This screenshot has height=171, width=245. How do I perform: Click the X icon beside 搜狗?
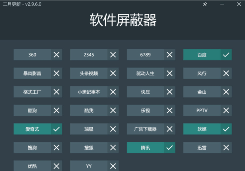(56, 147)
